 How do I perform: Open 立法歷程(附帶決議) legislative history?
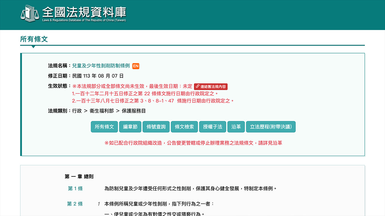pos(271,127)
